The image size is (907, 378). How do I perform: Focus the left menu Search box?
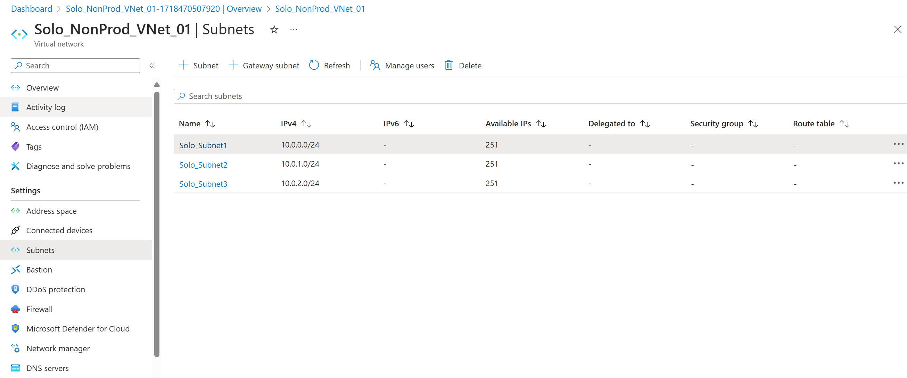click(75, 66)
